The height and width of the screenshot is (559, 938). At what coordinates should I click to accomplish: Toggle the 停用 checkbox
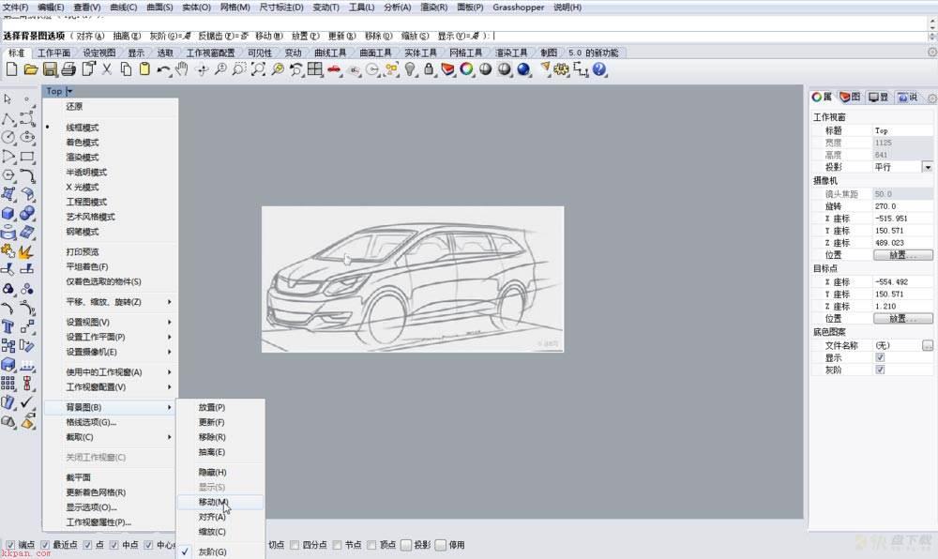(441, 545)
